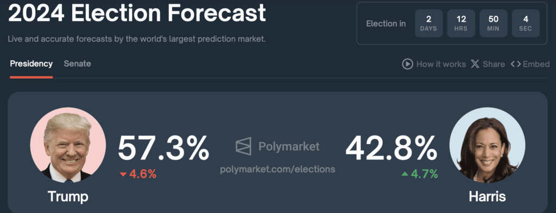Click the play icon beside How it works
The image size is (556, 213).
(407, 64)
